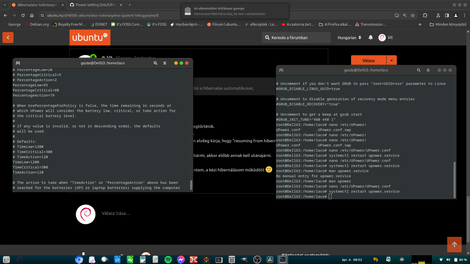The width and height of the screenshot is (470, 264).
Task: Open It's FOSS bookmark
Action: pos(156,25)
